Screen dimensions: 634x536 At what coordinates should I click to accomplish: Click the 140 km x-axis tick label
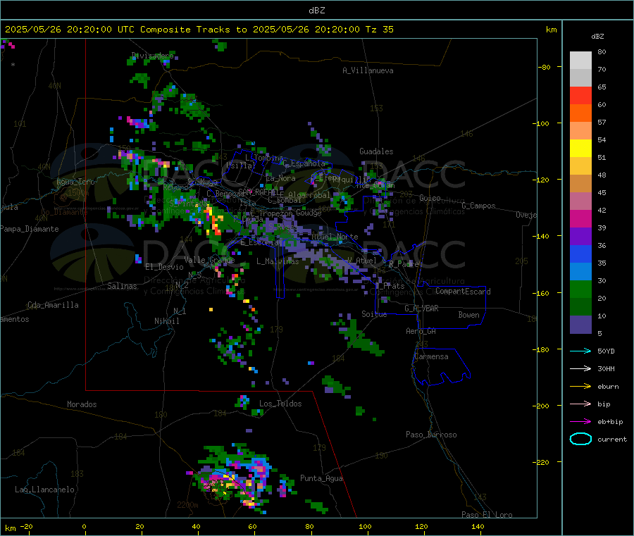[x=478, y=526]
